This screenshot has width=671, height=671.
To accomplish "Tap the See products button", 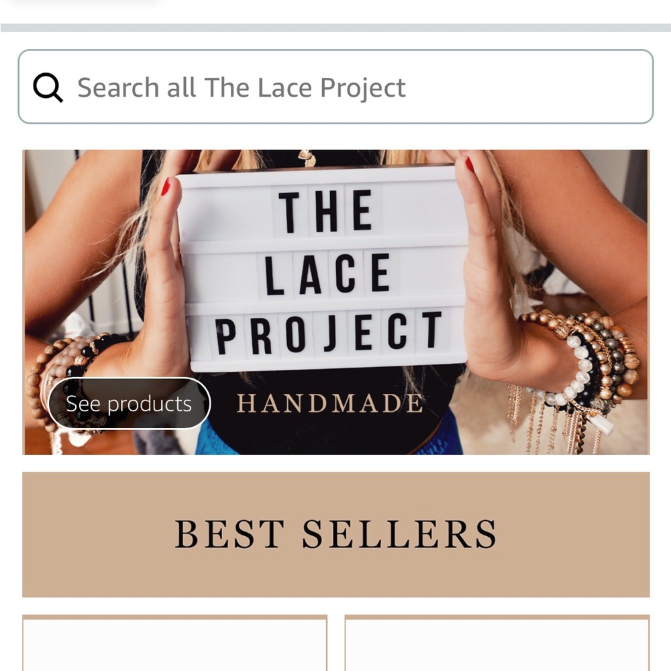I will (130, 403).
